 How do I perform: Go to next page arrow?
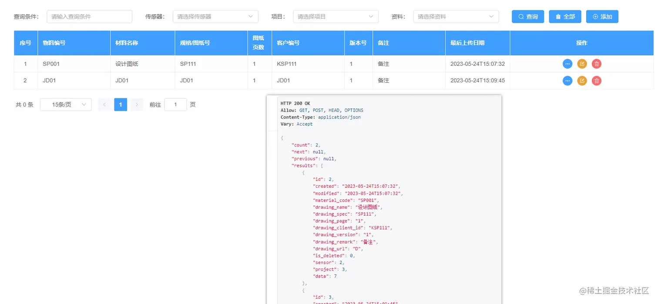click(137, 105)
